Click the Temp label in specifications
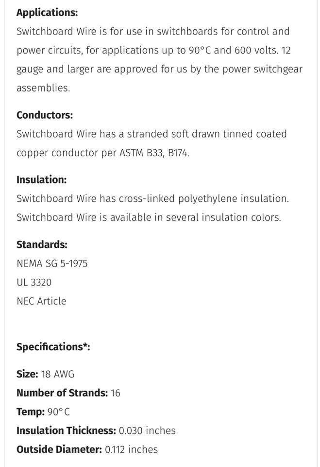 [30, 412]
